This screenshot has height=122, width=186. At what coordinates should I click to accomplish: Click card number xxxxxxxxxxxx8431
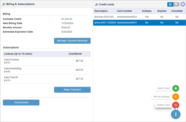click(x=127, y=23)
